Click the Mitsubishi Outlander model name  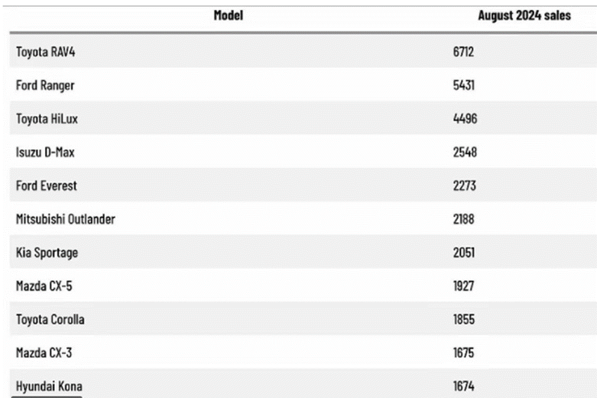click(x=65, y=219)
